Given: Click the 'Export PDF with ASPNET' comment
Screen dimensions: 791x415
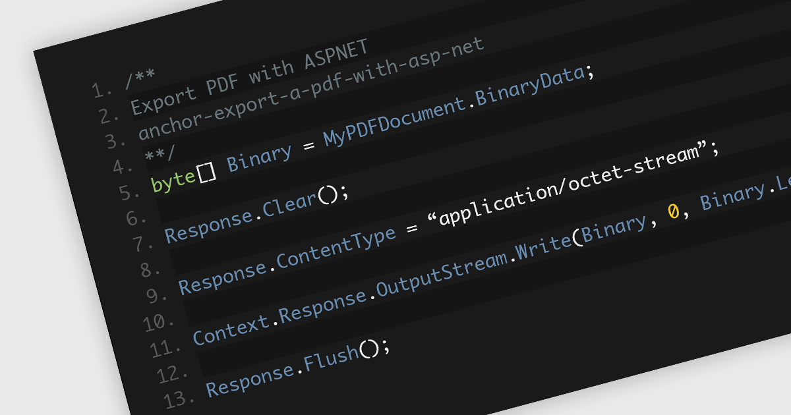Looking at the screenshot, I should [249, 76].
